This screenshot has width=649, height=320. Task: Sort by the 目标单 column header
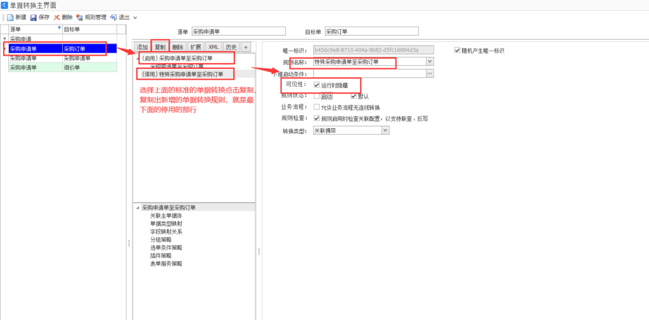pyautogui.click(x=89, y=29)
